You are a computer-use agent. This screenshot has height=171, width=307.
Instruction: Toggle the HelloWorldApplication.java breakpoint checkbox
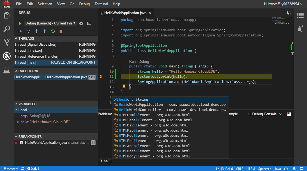22,143
